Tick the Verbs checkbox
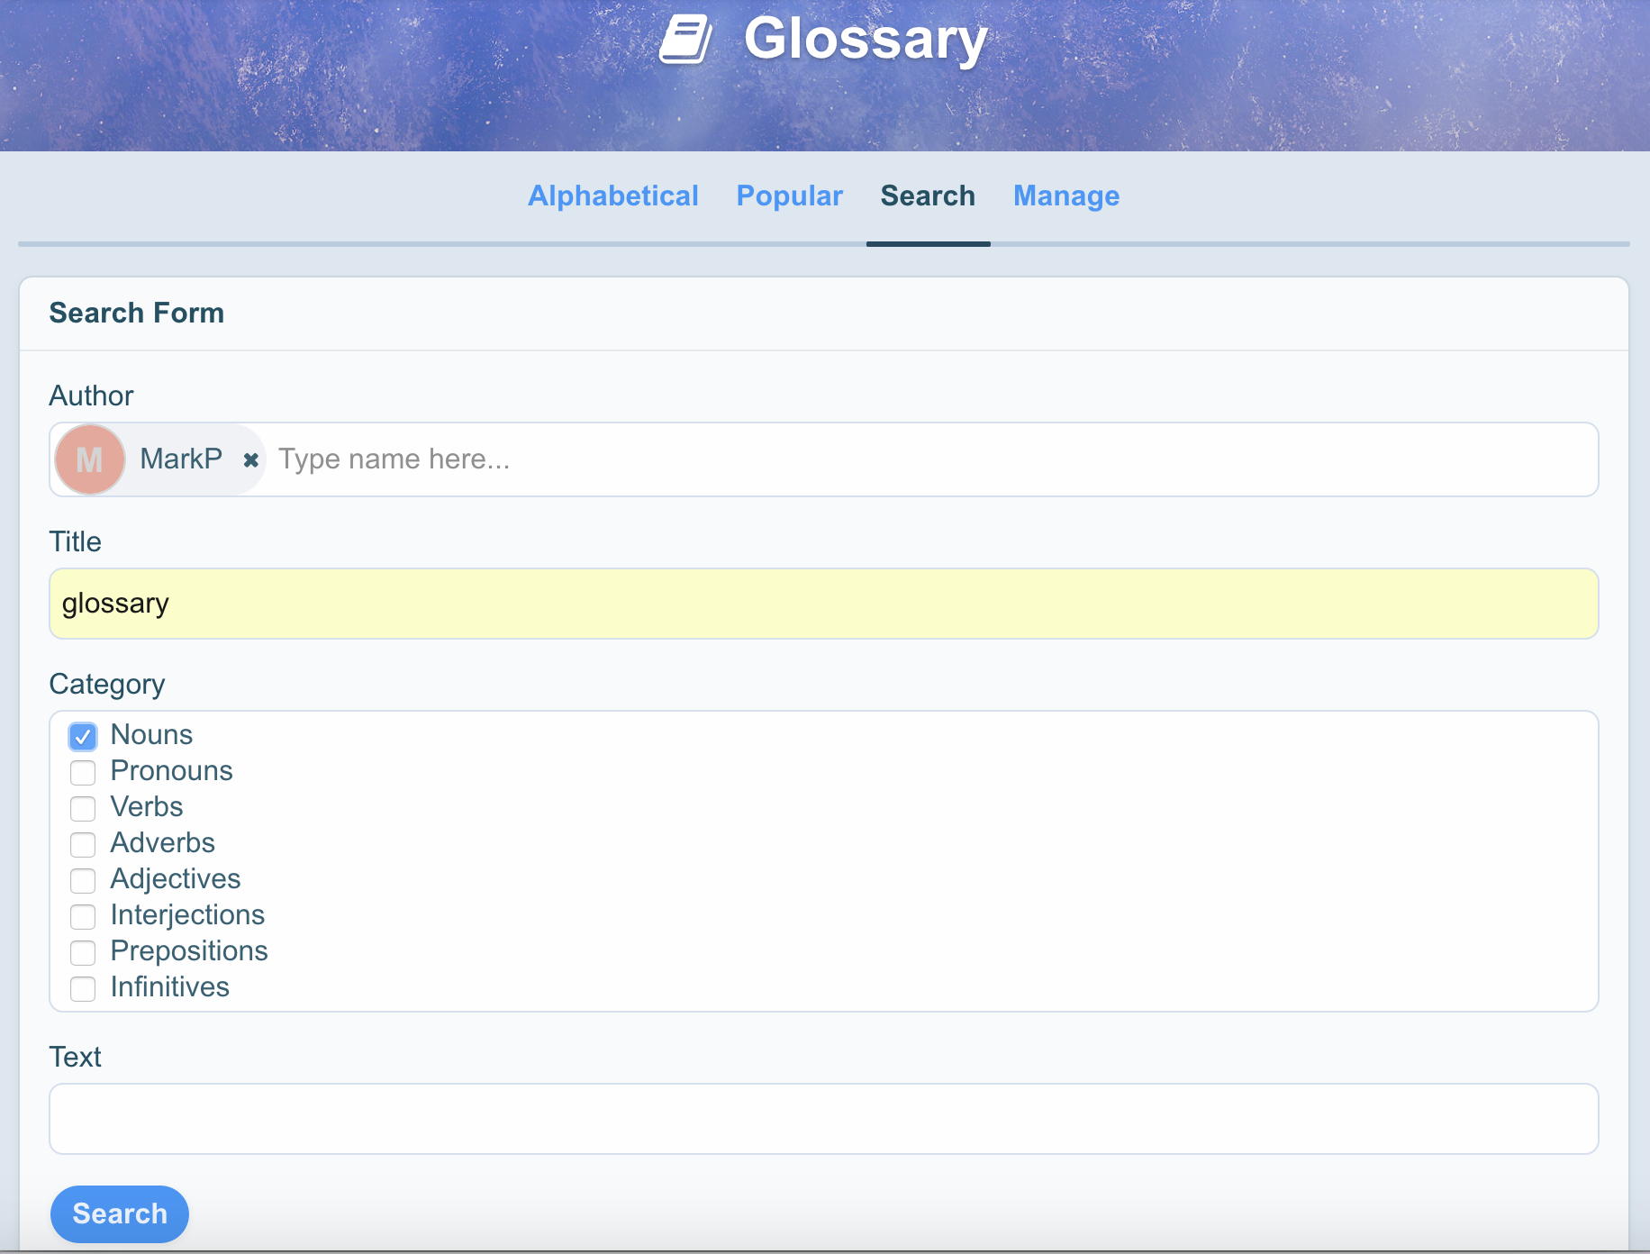 (x=83, y=809)
